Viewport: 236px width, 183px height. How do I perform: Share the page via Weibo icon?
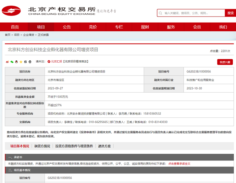(x=7, y=62)
